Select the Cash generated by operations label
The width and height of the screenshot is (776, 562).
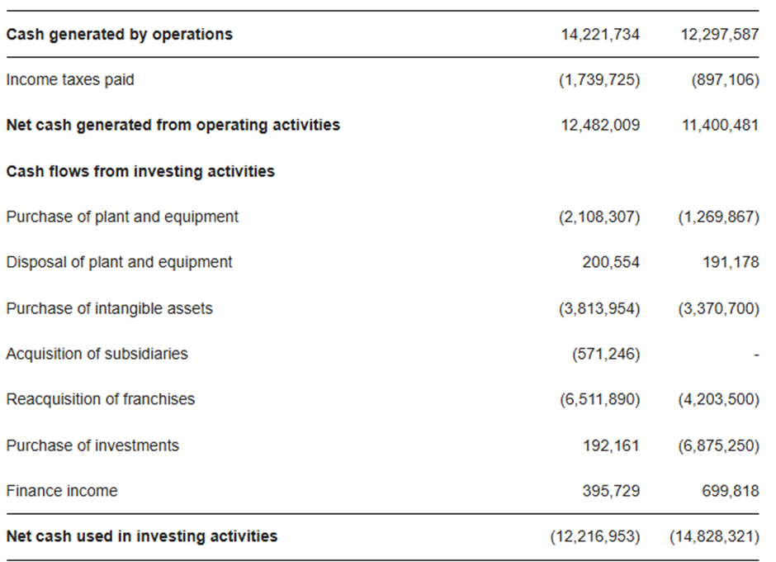(x=119, y=35)
